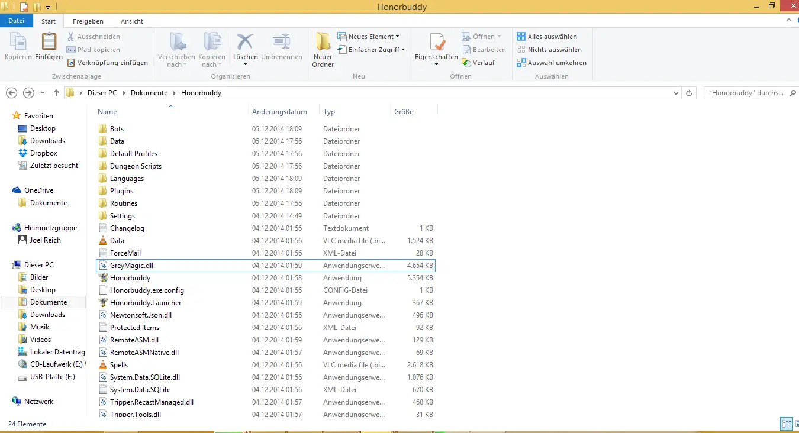799x433 pixels.
Task: Select Ausschneiden scissors command
Action: [x=93, y=37]
